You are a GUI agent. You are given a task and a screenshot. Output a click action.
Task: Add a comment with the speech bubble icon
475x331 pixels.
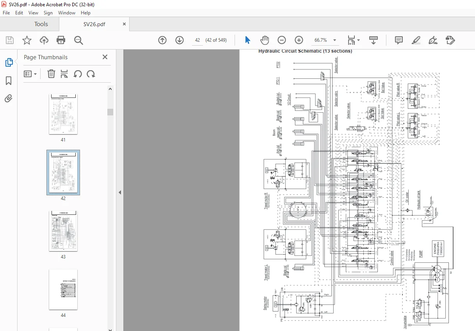point(399,40)
